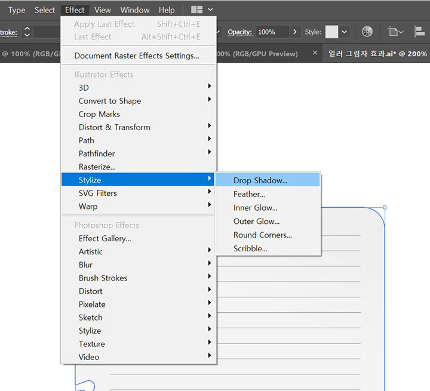Click the Recolor Artwork wheel icon
This screenshot has width=430, height=391.
pyautogui.click(x=367, y=32)
